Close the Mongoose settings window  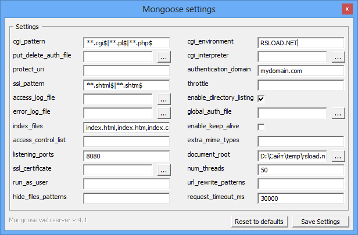click(347, 9)
